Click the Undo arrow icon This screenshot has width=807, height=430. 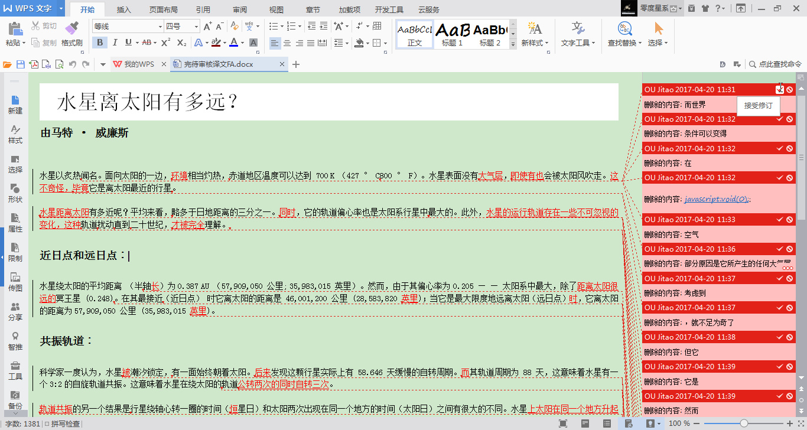click(73, 64)
